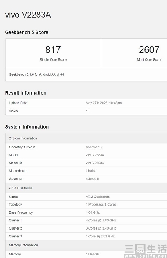The width and height of the screenshot is (167, 258).
Task: Click the views count 10
Action: (x=88, y=111)
